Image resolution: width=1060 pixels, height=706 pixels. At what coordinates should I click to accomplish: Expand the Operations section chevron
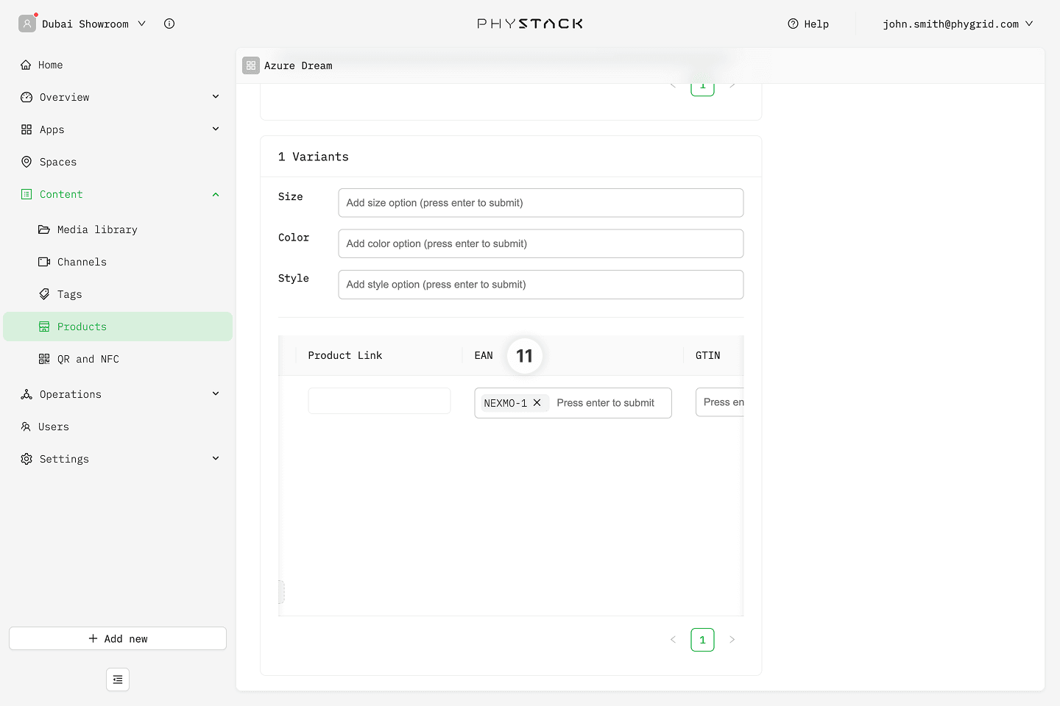216,393
